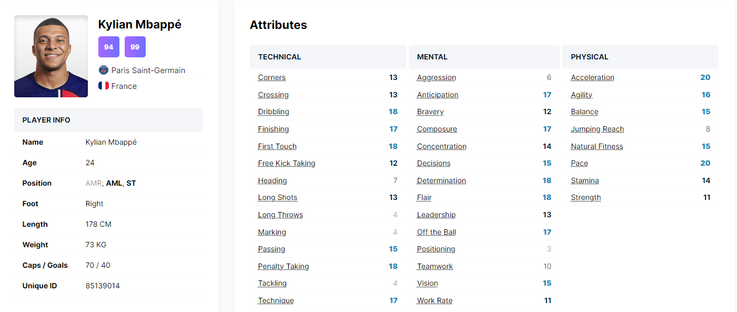
Task: Click the Off the Ball attribute
Action: (437, 232)
